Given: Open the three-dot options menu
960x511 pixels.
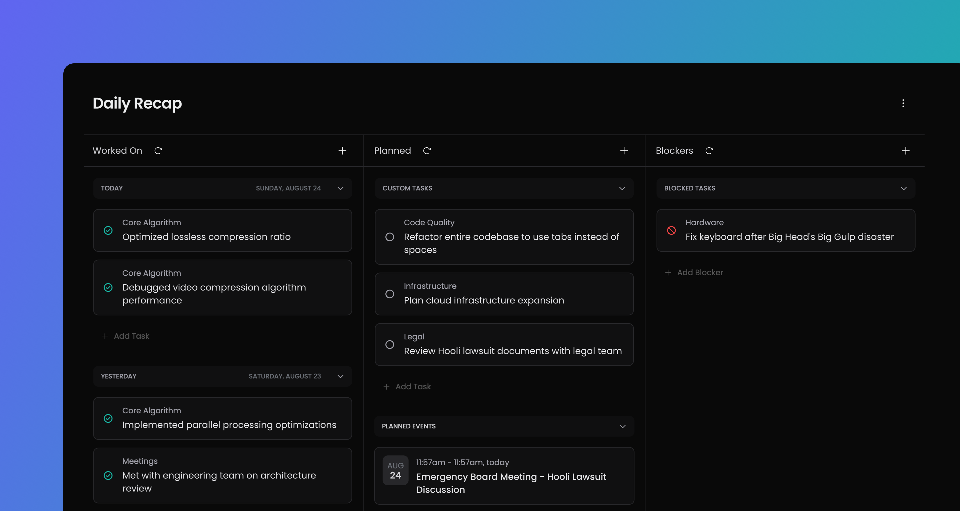Looking at the screenshot, I should coord(903,103).
